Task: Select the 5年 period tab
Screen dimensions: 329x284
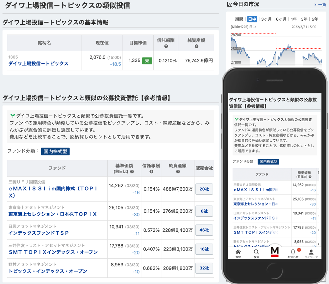Action: (315, 19)
